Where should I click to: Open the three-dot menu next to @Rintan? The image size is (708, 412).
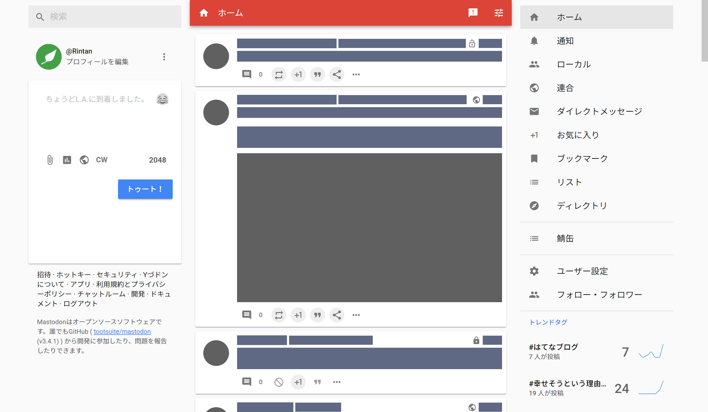(x=164, y=57)
